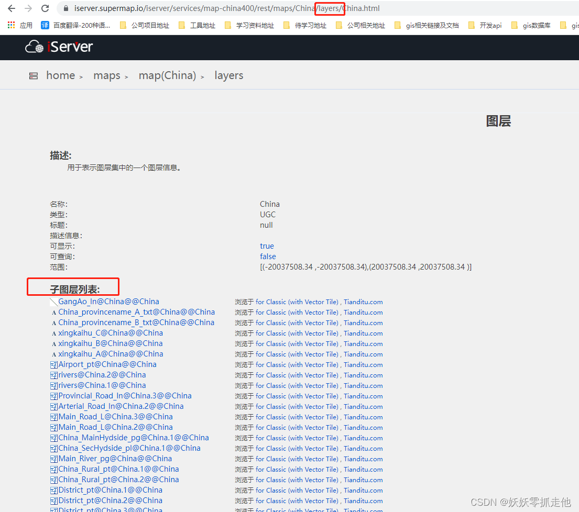Open gis相关链接及文档 bookmark folder
This screenshot has width=579, height=512.
click(x=427, y=25)
